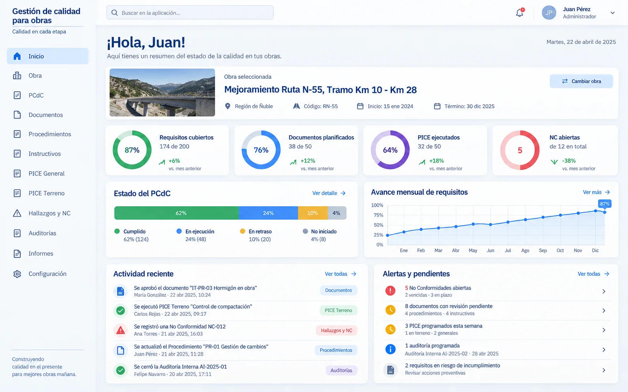Click document icon for requisitos en riesgo
The width and height of the screenshot is (628, 392).
tap(390, 370)
